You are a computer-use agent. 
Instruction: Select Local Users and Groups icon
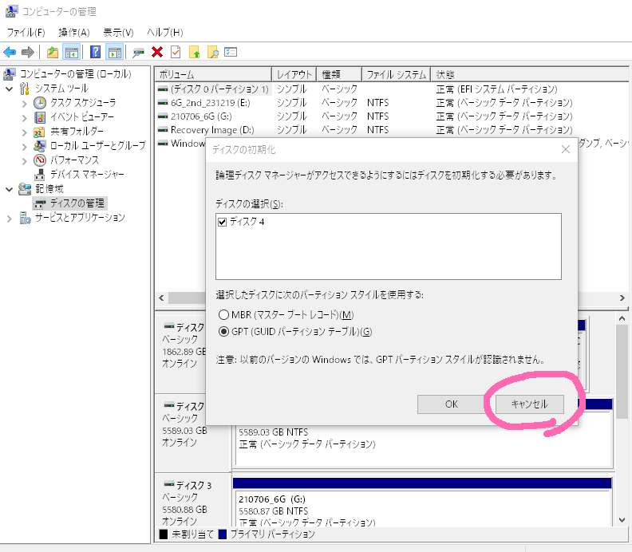40,145
